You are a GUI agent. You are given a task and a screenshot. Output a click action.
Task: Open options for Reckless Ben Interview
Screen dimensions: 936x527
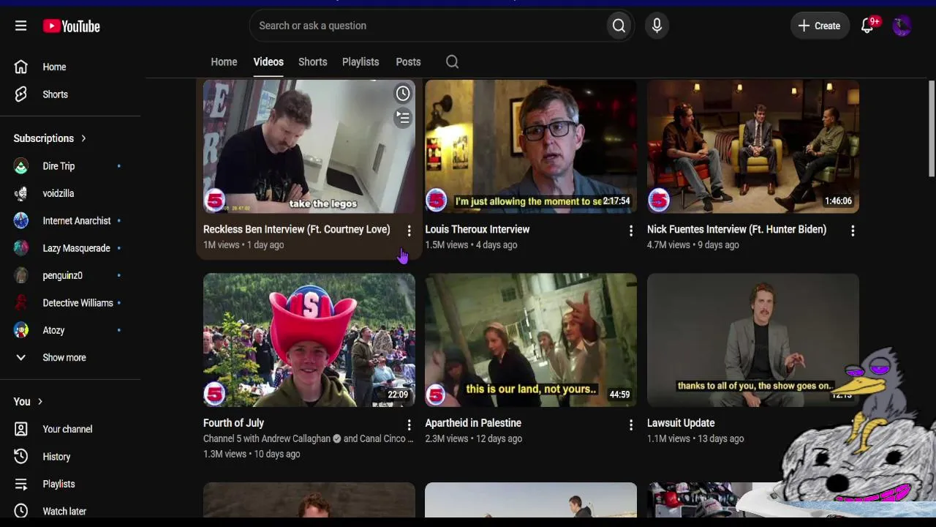pyautogui.click(x=409, y=231)
